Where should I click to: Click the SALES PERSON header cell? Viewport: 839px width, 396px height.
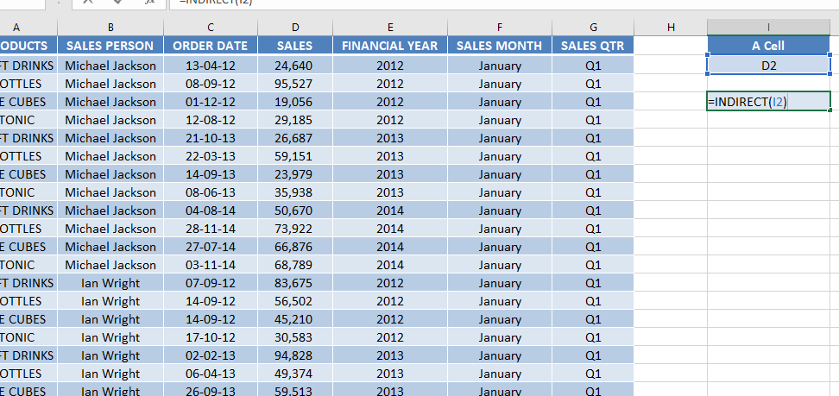coord(110,46)
